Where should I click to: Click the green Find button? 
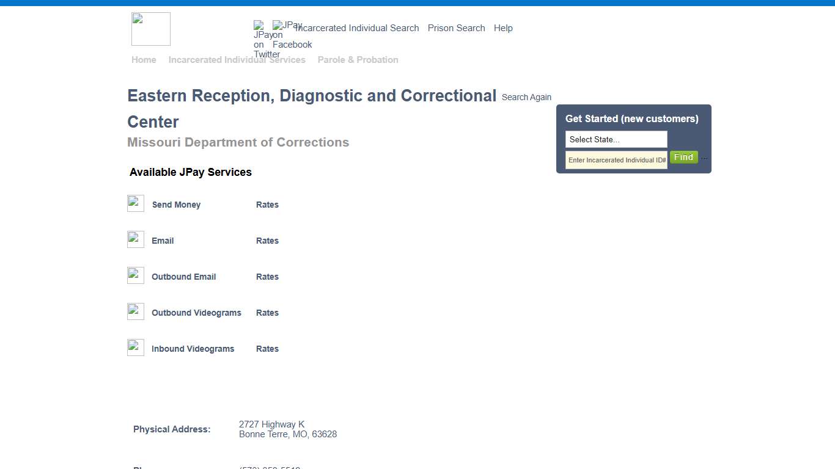coord(683,157)
